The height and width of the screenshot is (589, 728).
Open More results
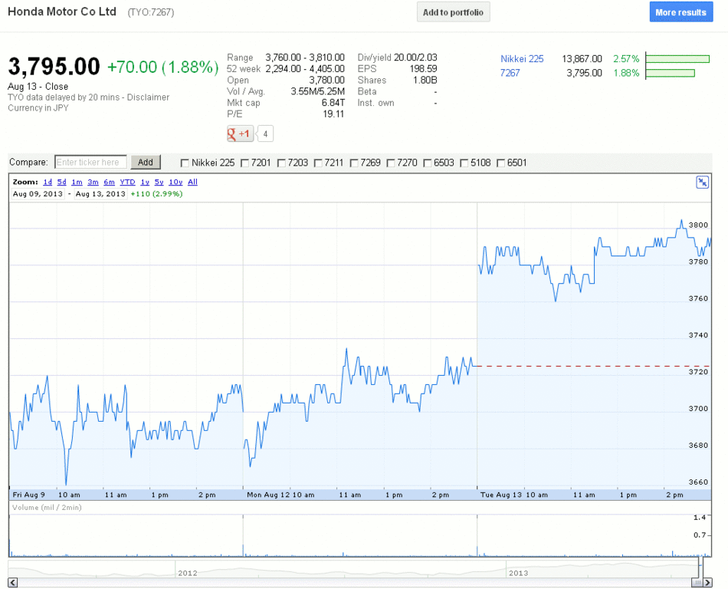click(681, 12)
